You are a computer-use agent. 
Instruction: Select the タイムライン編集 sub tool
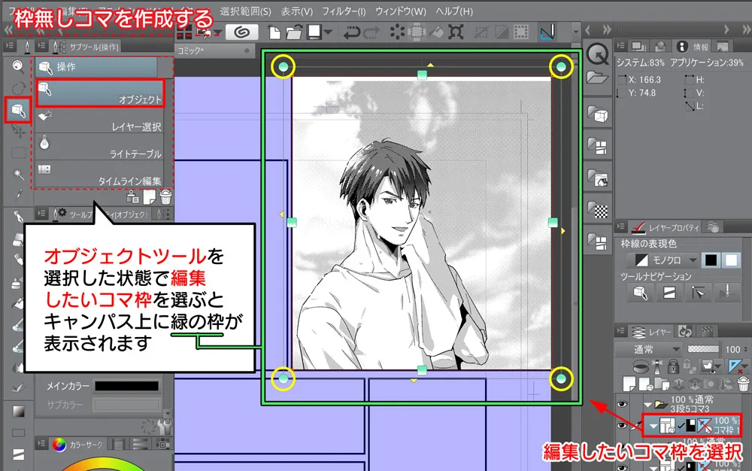pyautogui.click(x=100, y=175)
